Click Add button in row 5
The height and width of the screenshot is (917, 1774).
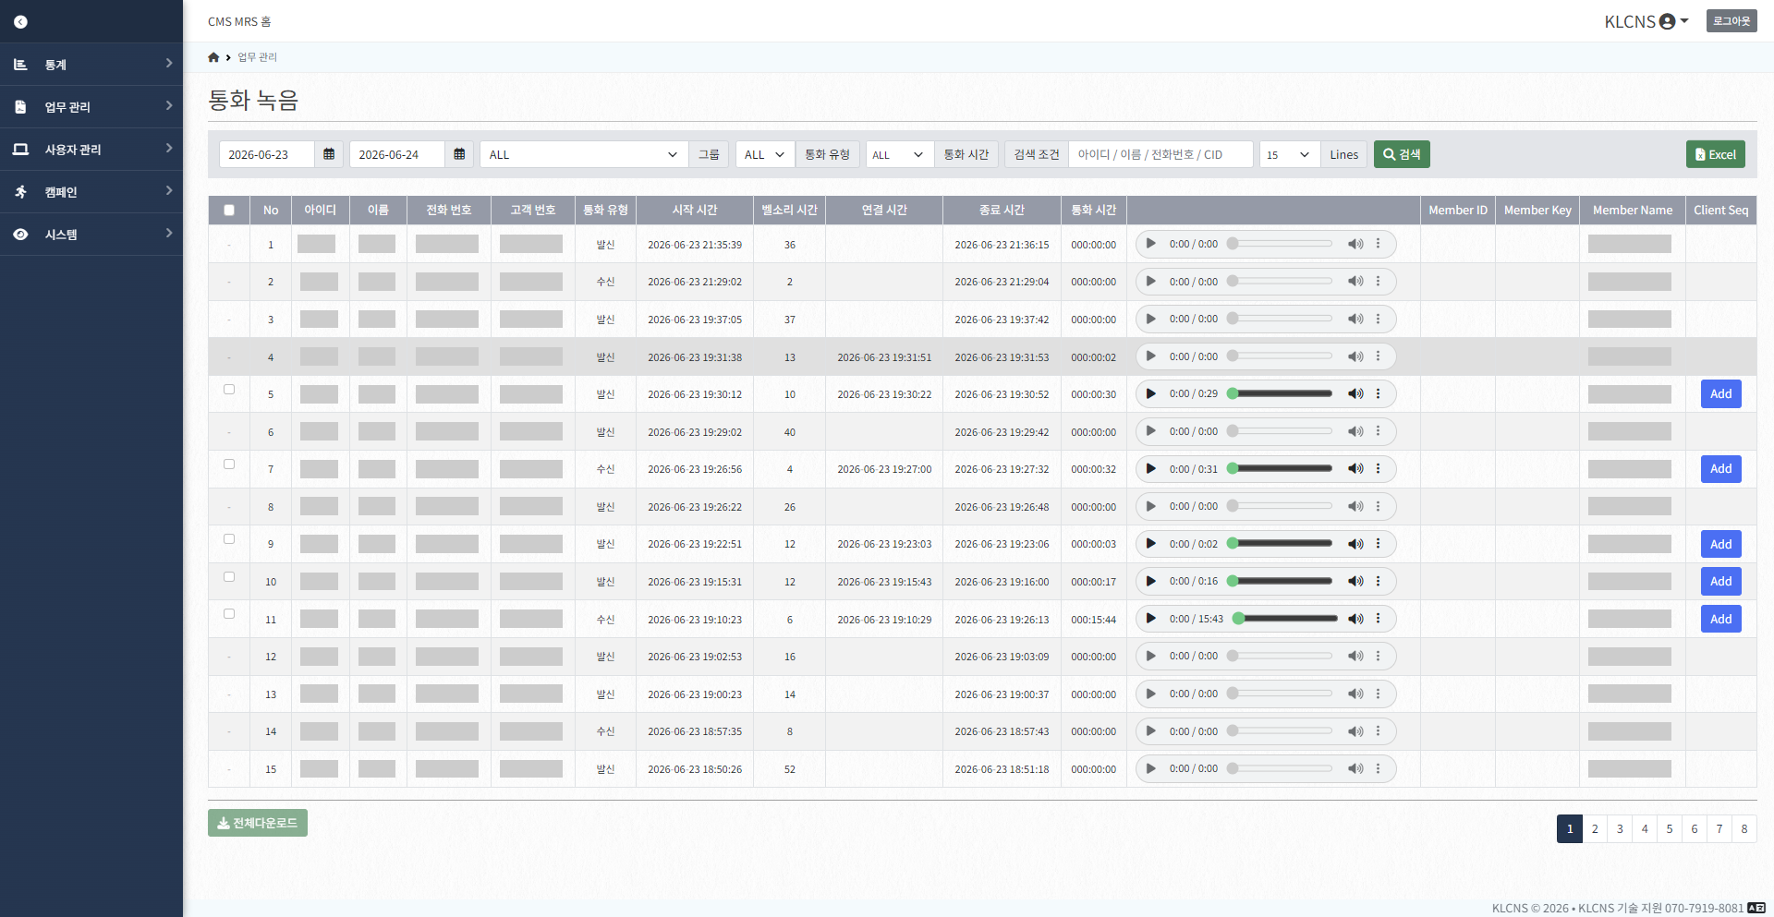click(1720, 393)
